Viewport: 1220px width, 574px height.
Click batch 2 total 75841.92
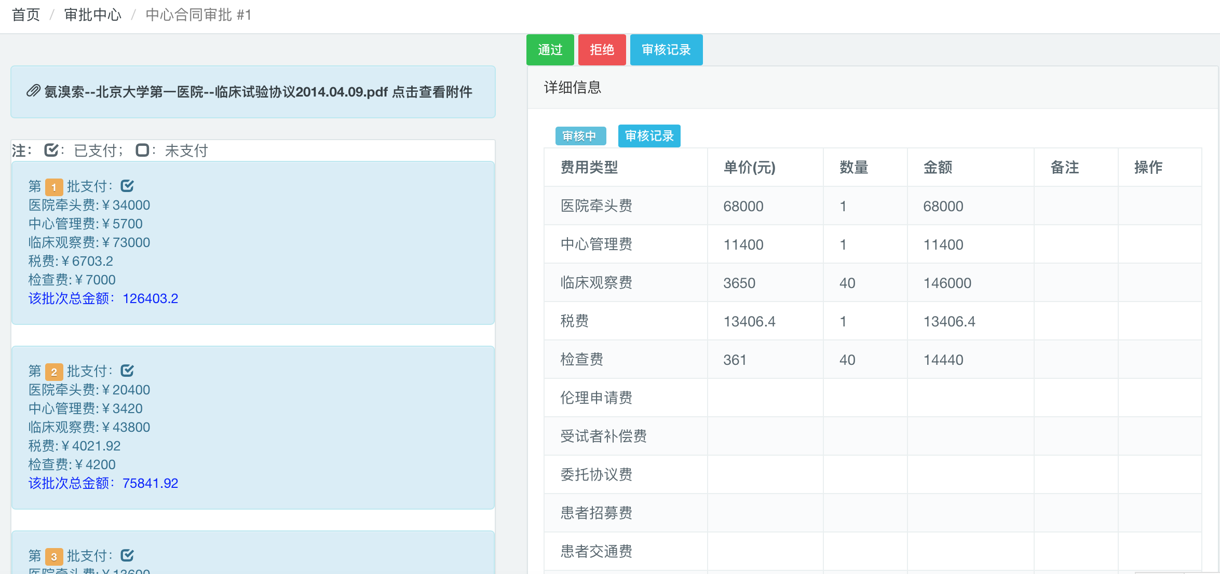pyautogui.click(x=151, y=483)
